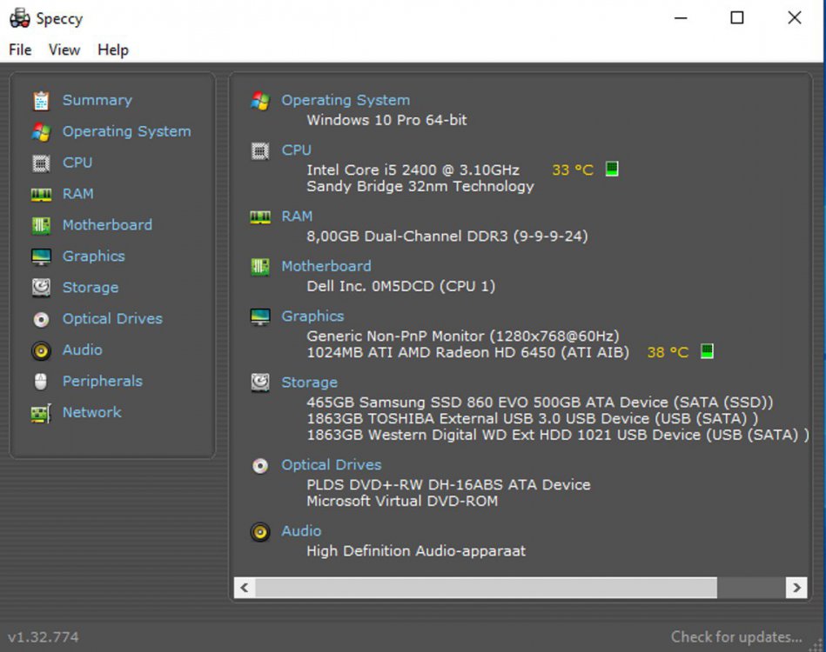Image resolution: width=826 pixels, height=652 pixels.
Task: Open Peripherals via the mouse icon
Action: coord(41,382)
